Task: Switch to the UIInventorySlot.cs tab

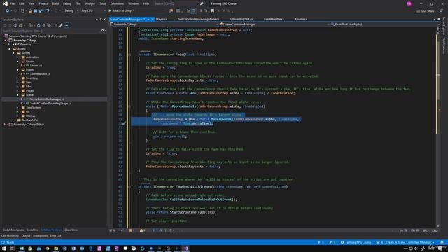Action: point(241,19)
